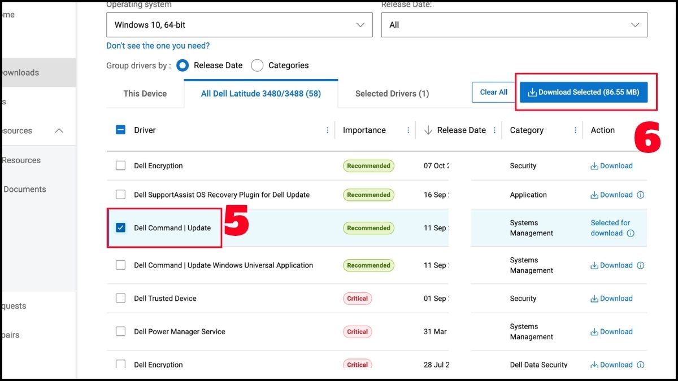
Task: Click the 'Selected for download' text
Action: (610, 228)
